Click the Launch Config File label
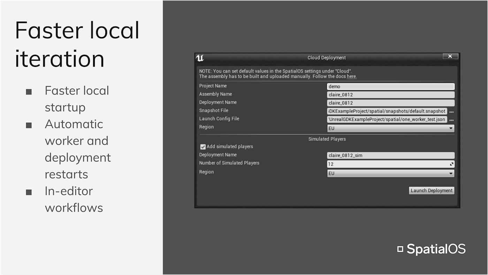488x275 pixels. click(x=219, y=119)
